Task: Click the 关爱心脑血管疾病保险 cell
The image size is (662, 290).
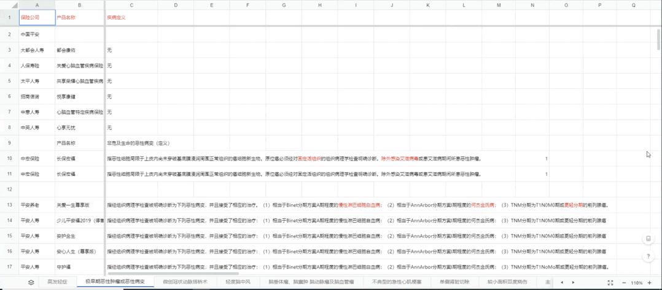Action: [80, 66]
